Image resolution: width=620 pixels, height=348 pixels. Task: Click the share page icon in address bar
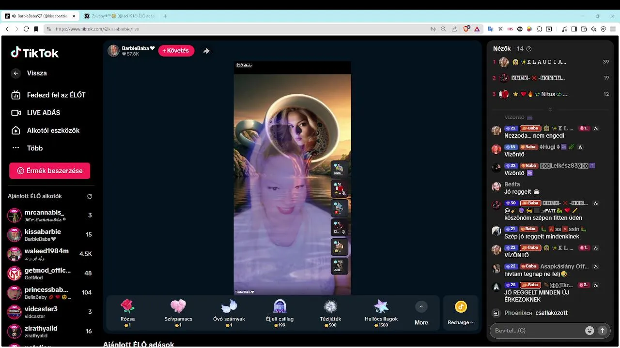tap(454, 29)
